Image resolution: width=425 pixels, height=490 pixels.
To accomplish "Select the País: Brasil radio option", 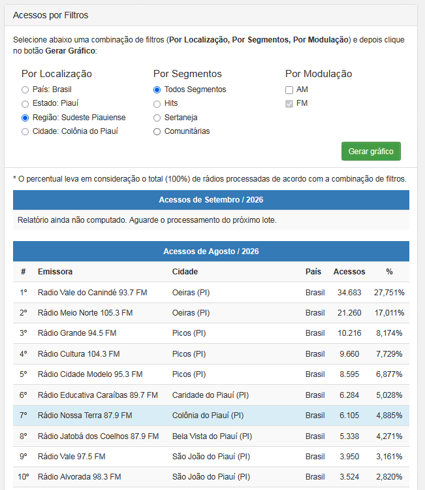I will click(x=25, y=90).
